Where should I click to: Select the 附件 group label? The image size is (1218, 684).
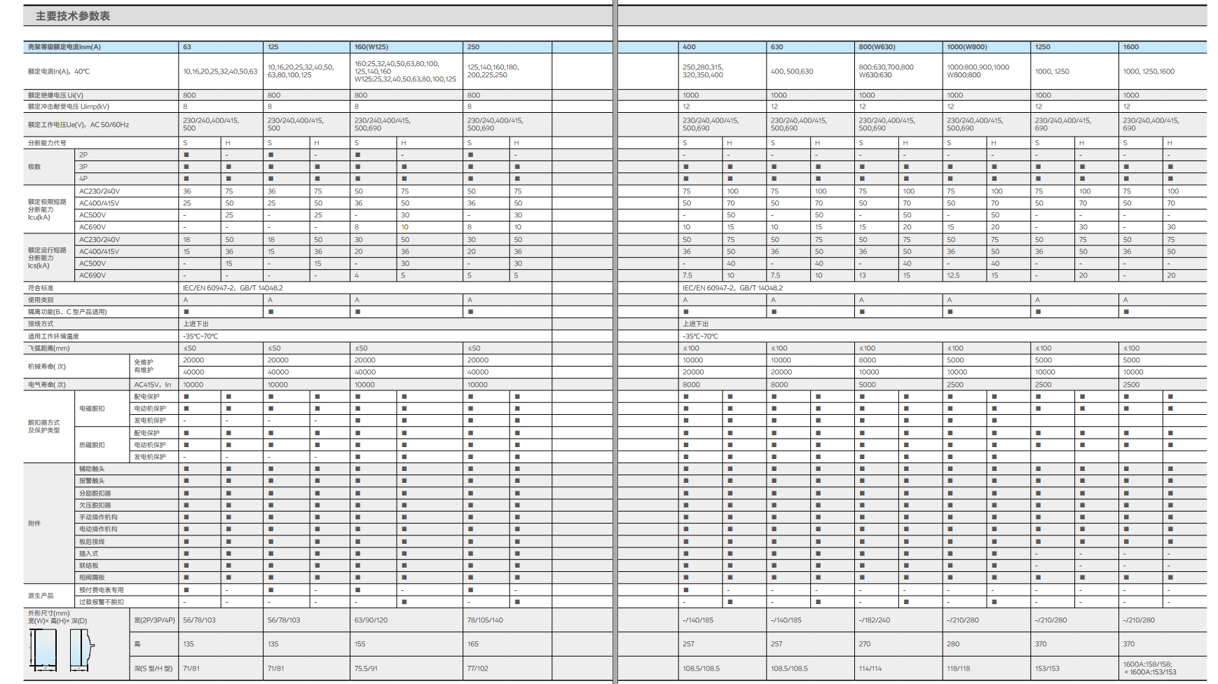point(34,524)
